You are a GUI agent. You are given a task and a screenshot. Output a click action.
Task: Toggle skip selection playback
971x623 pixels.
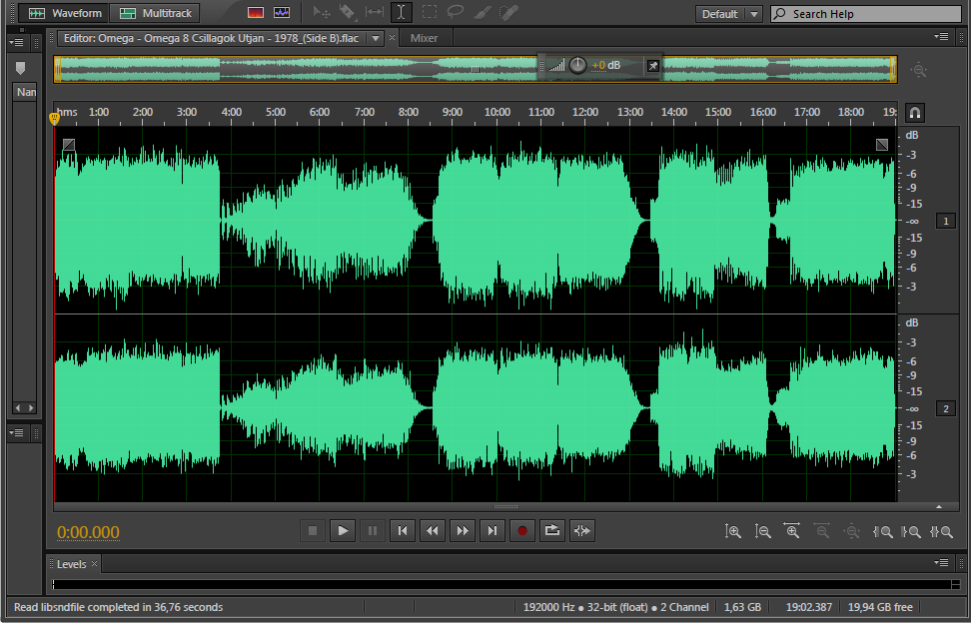tap(582, 531)
